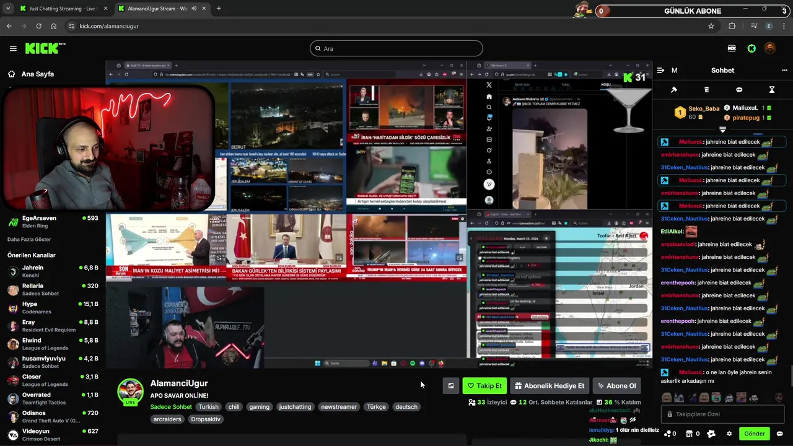The width and height of the screenshot is (793, 446).
Task: Select piratepug in the leaderboard
Action: coord(748,117)
